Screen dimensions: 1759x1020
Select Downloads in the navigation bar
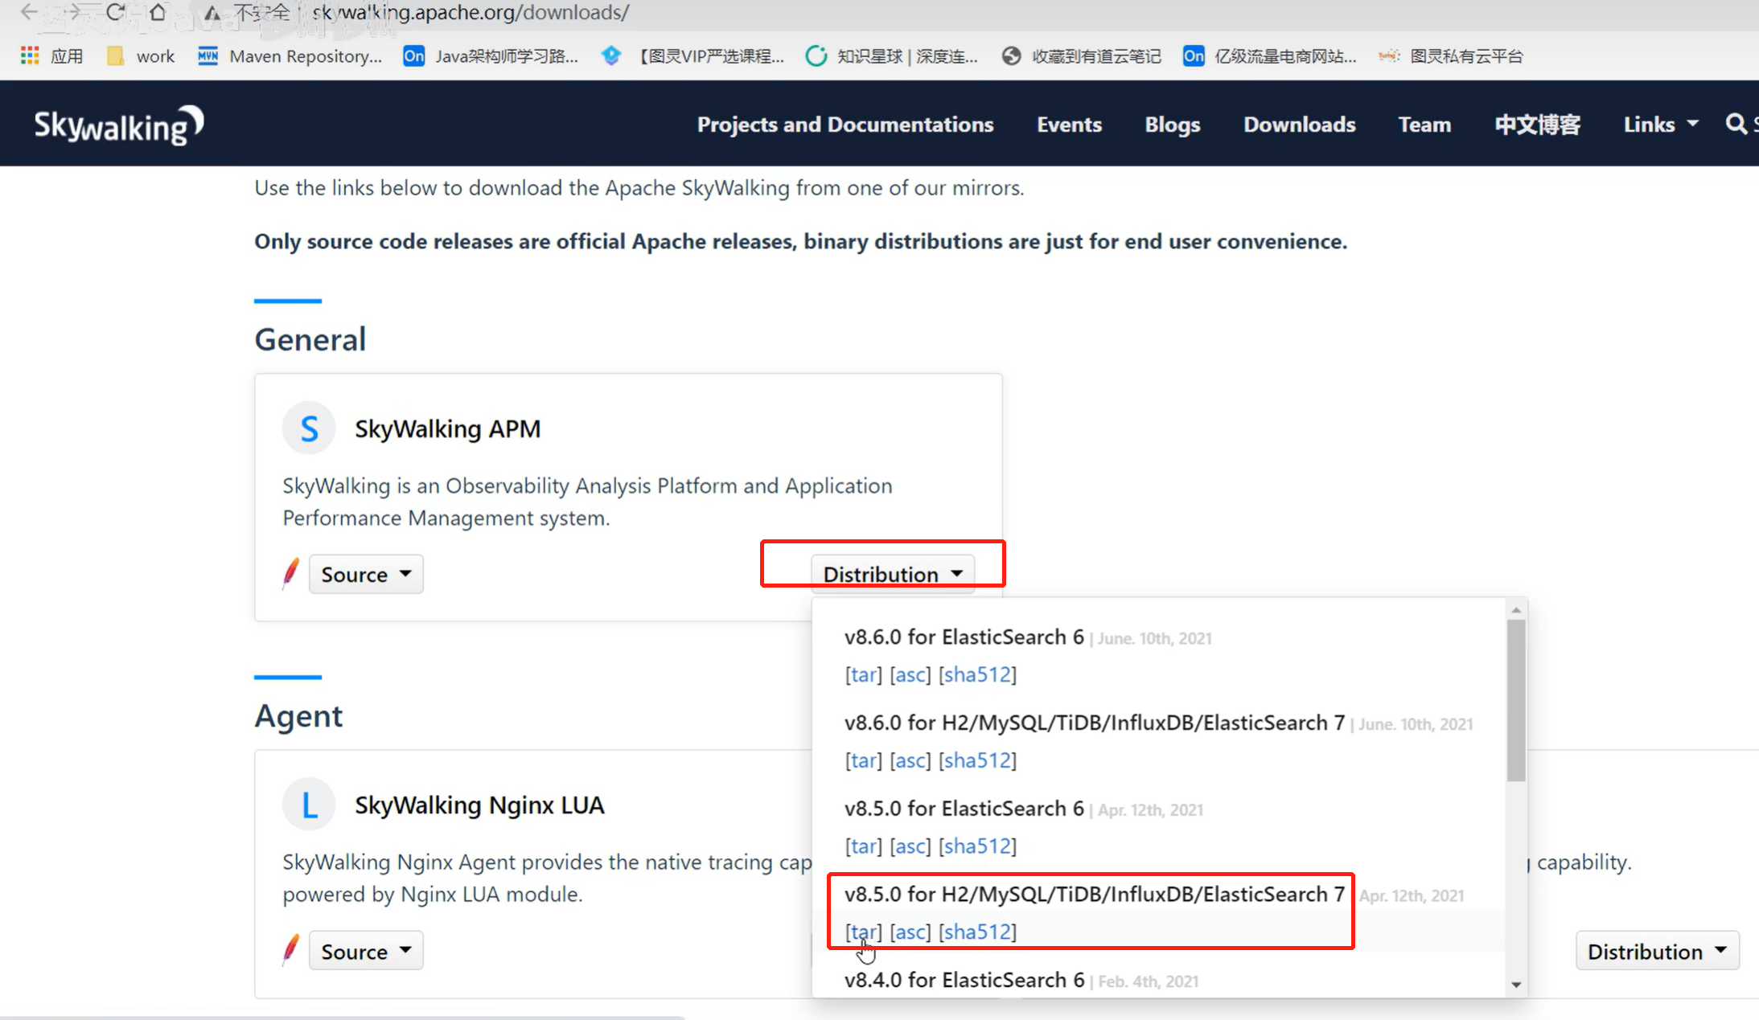coord(1300,125)
